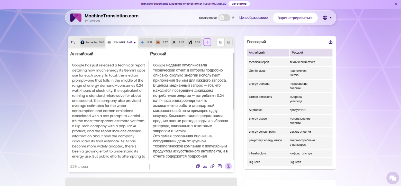This screenshot has height=186, width=401.
Task: Select the Tomedes 10.0 translation tab
Action: [92, 42]
